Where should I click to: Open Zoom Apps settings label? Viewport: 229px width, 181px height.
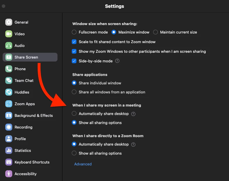point(25,104)
